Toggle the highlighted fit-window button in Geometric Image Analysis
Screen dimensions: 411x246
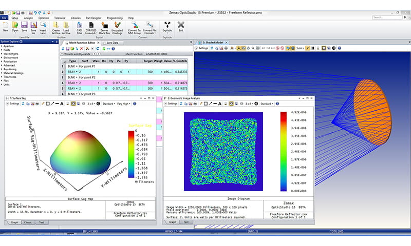[x=231, y=104]
